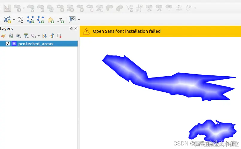241x149 pixels.
Task: Select the Add Part tool
Action: (x=70, y=8)
